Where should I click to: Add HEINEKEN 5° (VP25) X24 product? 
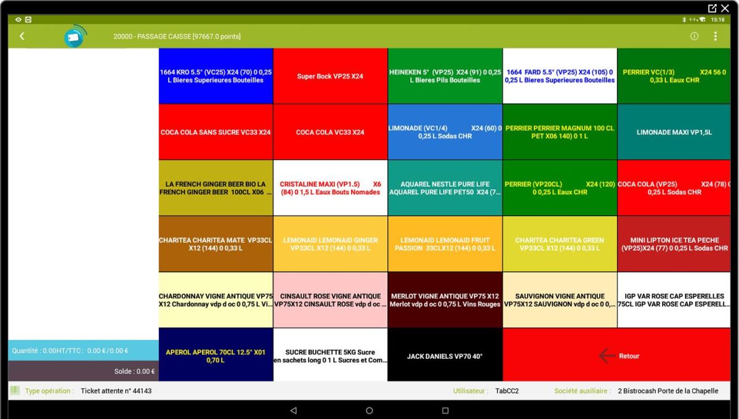click(x=445, y=76)
